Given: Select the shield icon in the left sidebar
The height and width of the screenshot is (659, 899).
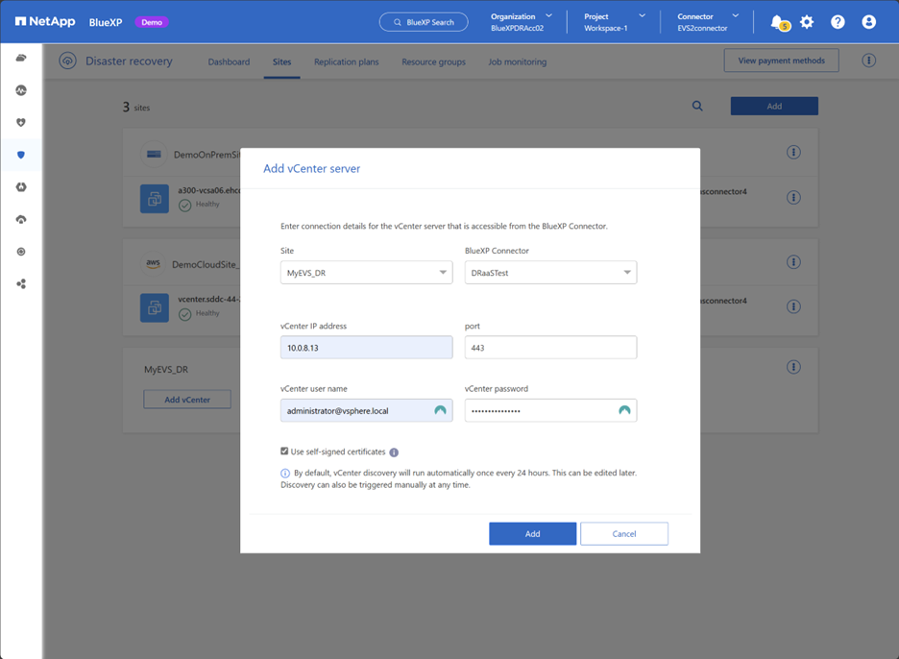Looking at the screenshot, I should click(22, 155).
